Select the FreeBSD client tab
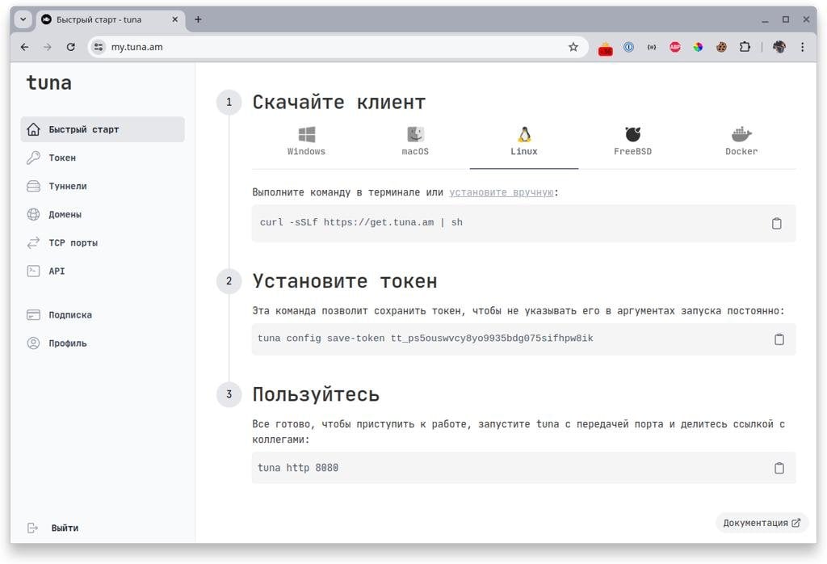Viewport: 827px width, 564px height. pyautogui.click(x=632, y=141)
